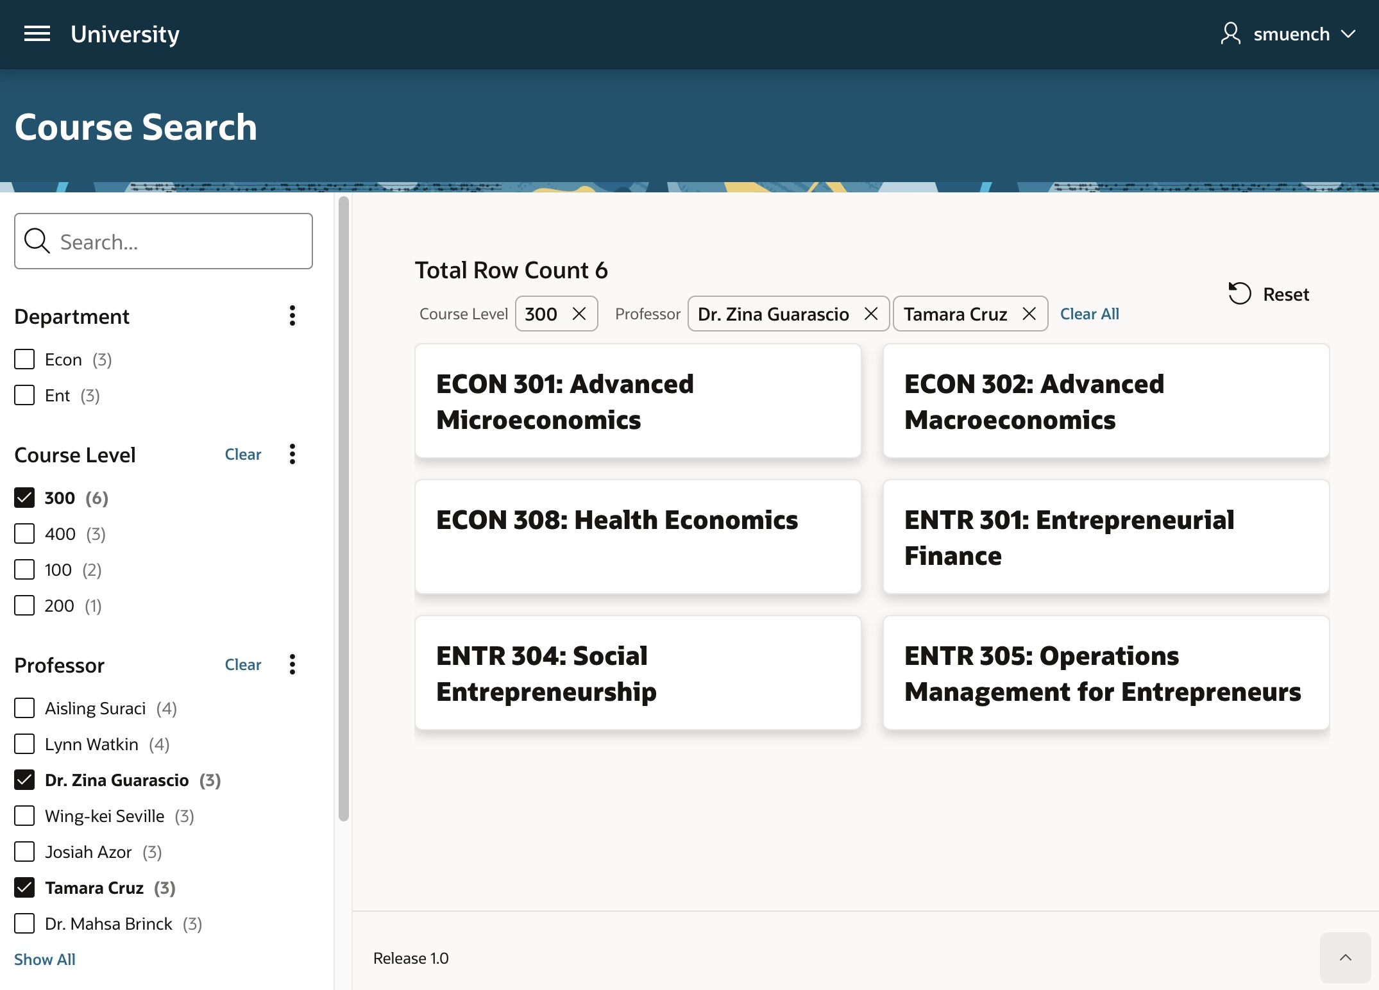Click the search magnifier icon

pyautogui.click(x=37, y=241)
